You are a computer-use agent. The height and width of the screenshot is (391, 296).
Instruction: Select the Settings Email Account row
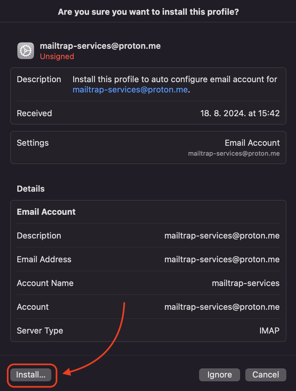click(148, 147)
